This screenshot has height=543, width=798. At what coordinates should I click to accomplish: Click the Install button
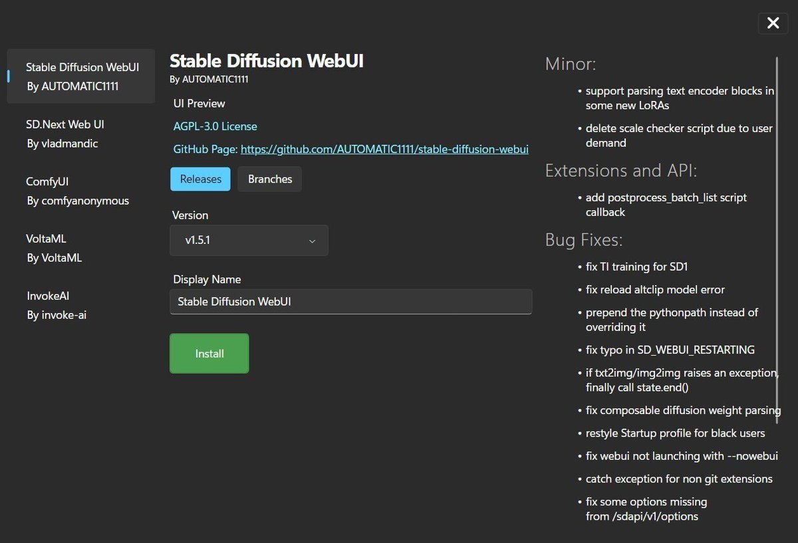pos(209,353)
